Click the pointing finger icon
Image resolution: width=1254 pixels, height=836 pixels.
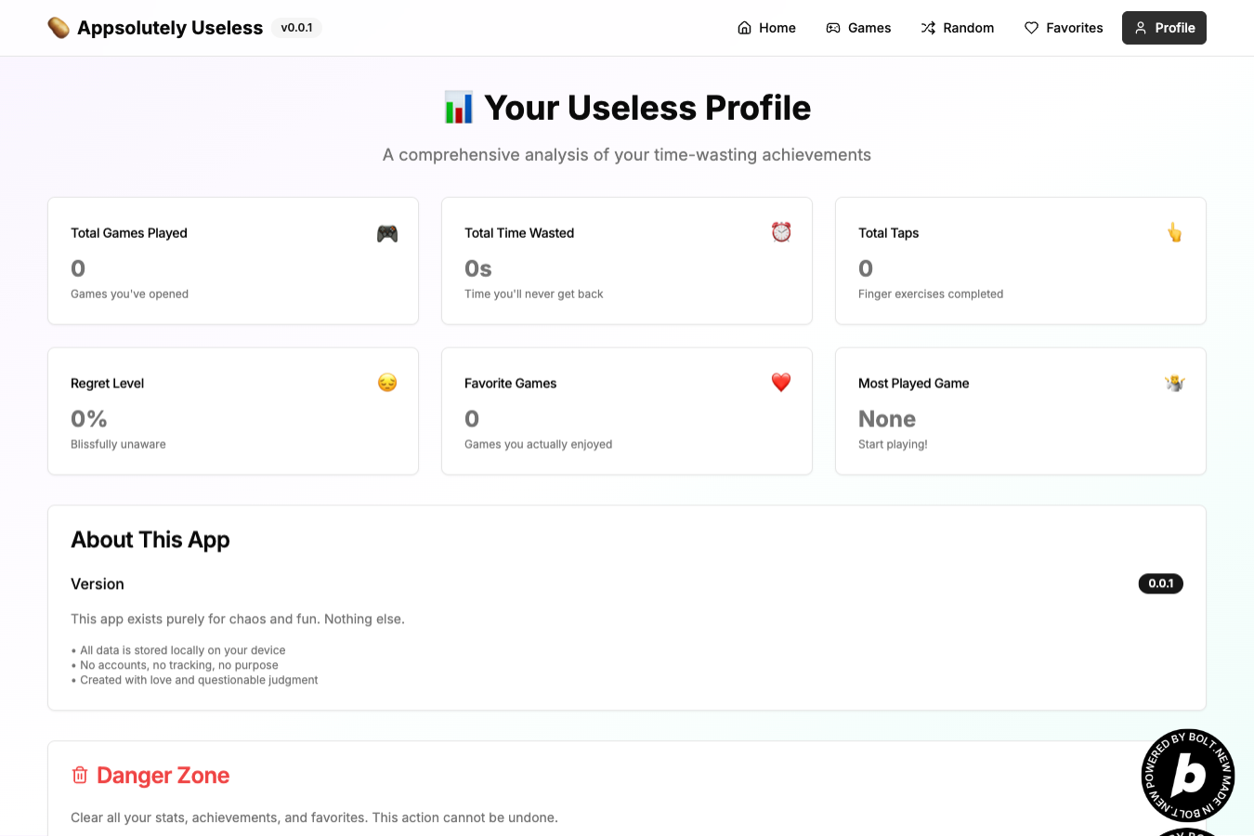[x=1175, y=232]
